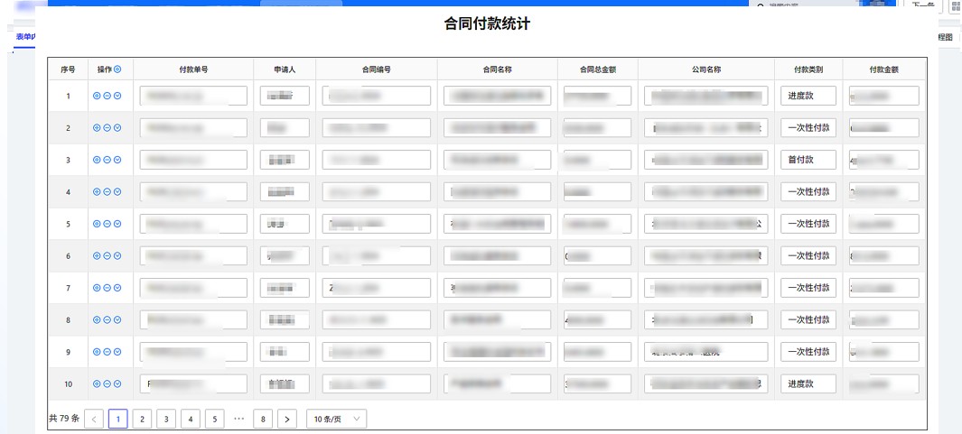Add a row using row 1 plus icon

(x=97, y=96)
